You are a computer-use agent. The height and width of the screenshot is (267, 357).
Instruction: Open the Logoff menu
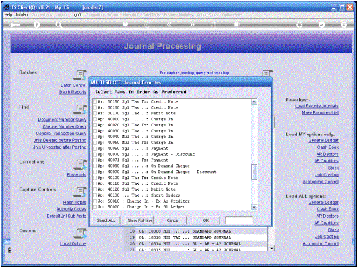coord(76,14)
